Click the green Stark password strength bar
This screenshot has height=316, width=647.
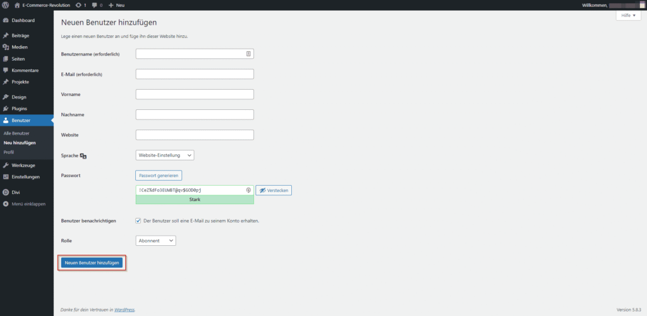[195, 200]
